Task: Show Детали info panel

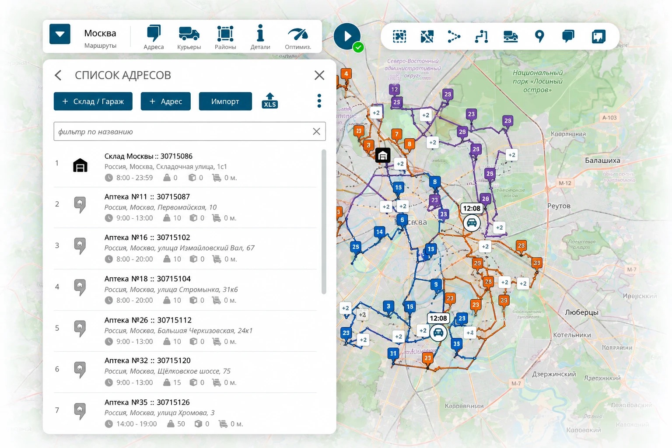Action: pyautogui.click(x=260, y=37)
